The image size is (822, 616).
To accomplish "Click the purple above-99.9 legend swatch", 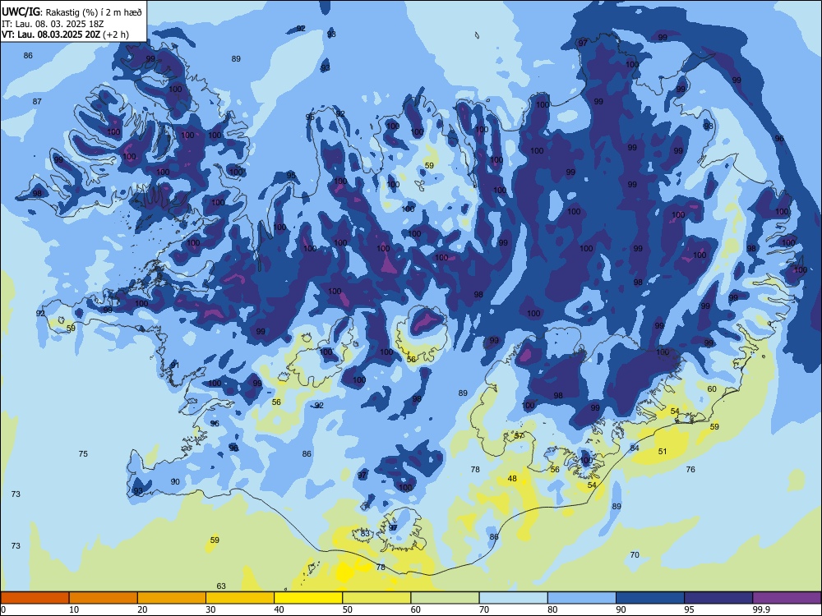I will [787, 598].
